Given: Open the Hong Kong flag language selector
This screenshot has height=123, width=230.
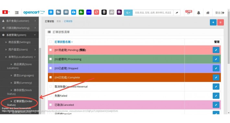Looking at the screenshot, I should [x=6, y=12].
